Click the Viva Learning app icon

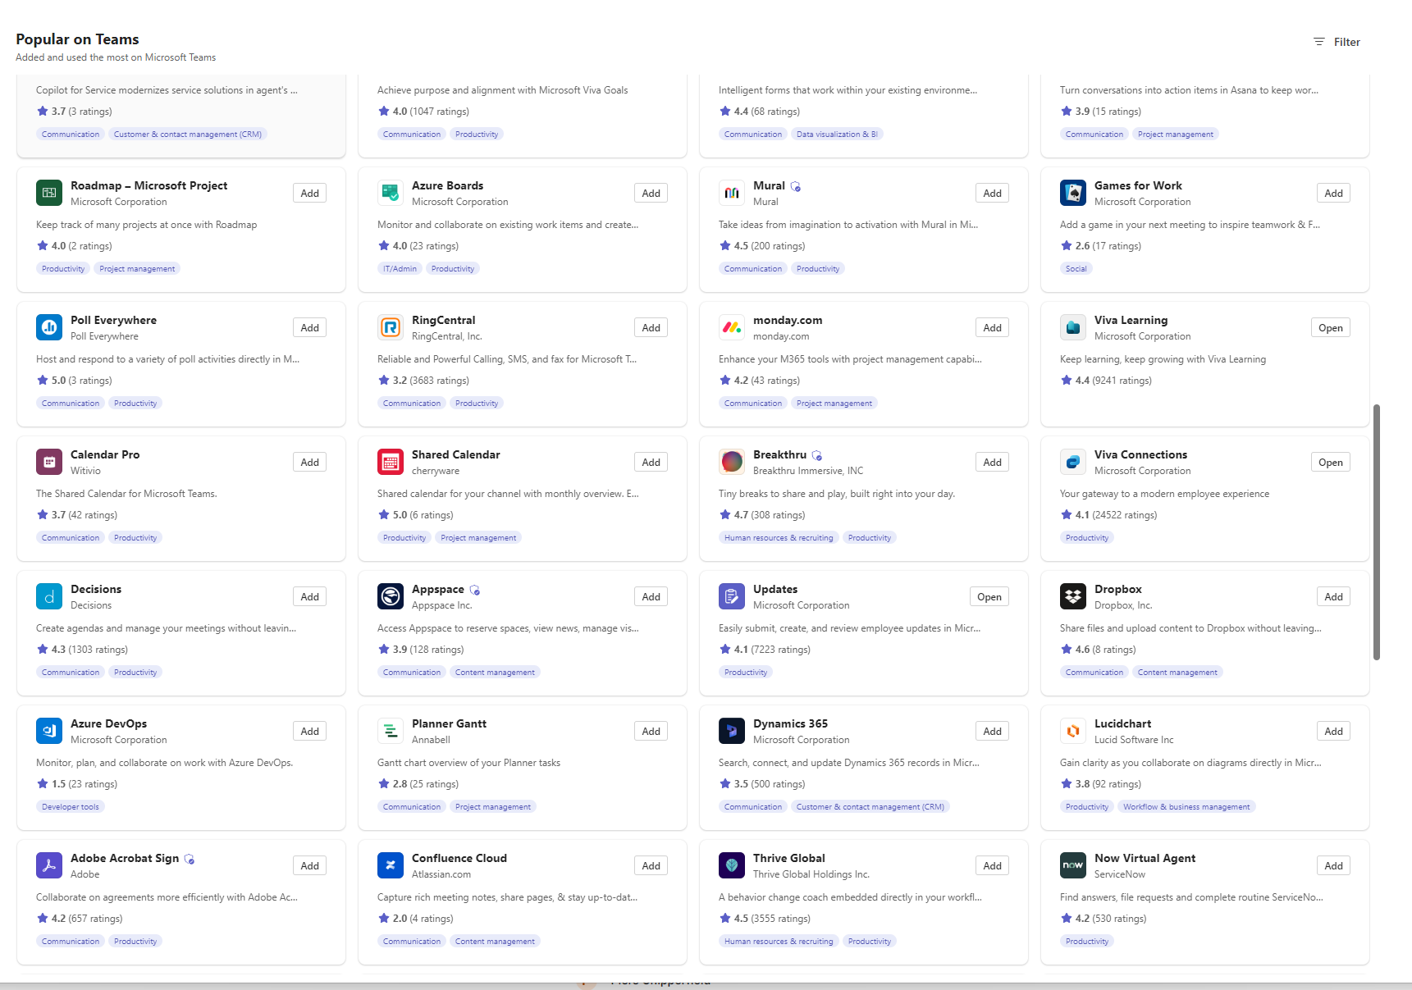coord(1073,327)
